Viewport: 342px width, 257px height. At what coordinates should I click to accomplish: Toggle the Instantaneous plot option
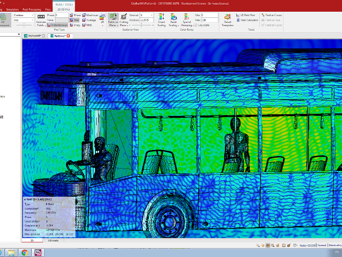click(x=58, y=25)
